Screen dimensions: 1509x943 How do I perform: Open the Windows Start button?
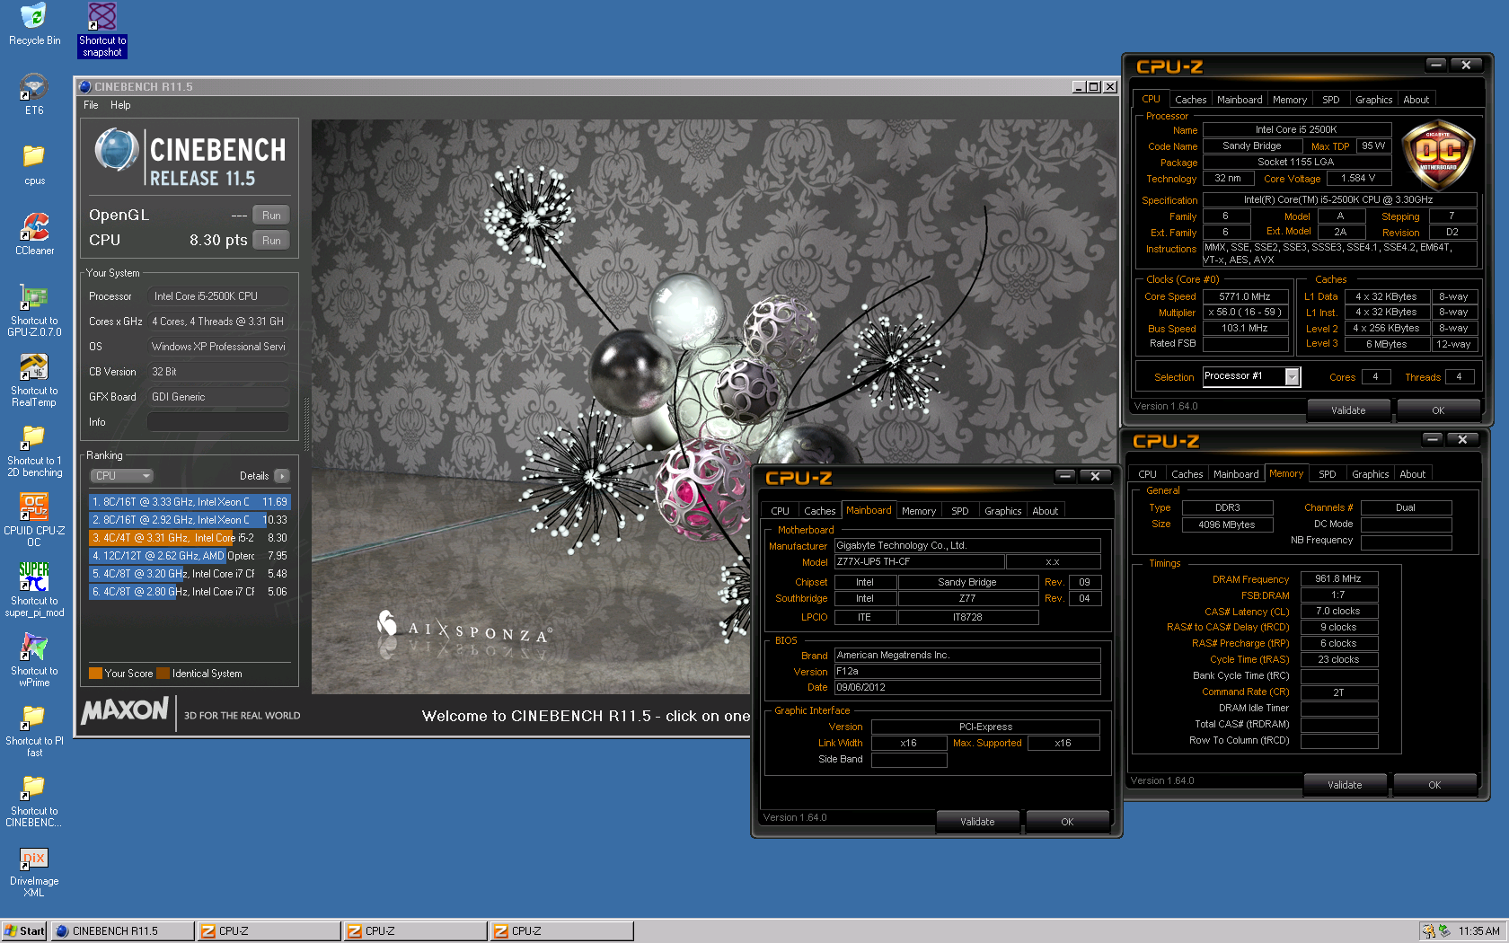tap(24, 931)
